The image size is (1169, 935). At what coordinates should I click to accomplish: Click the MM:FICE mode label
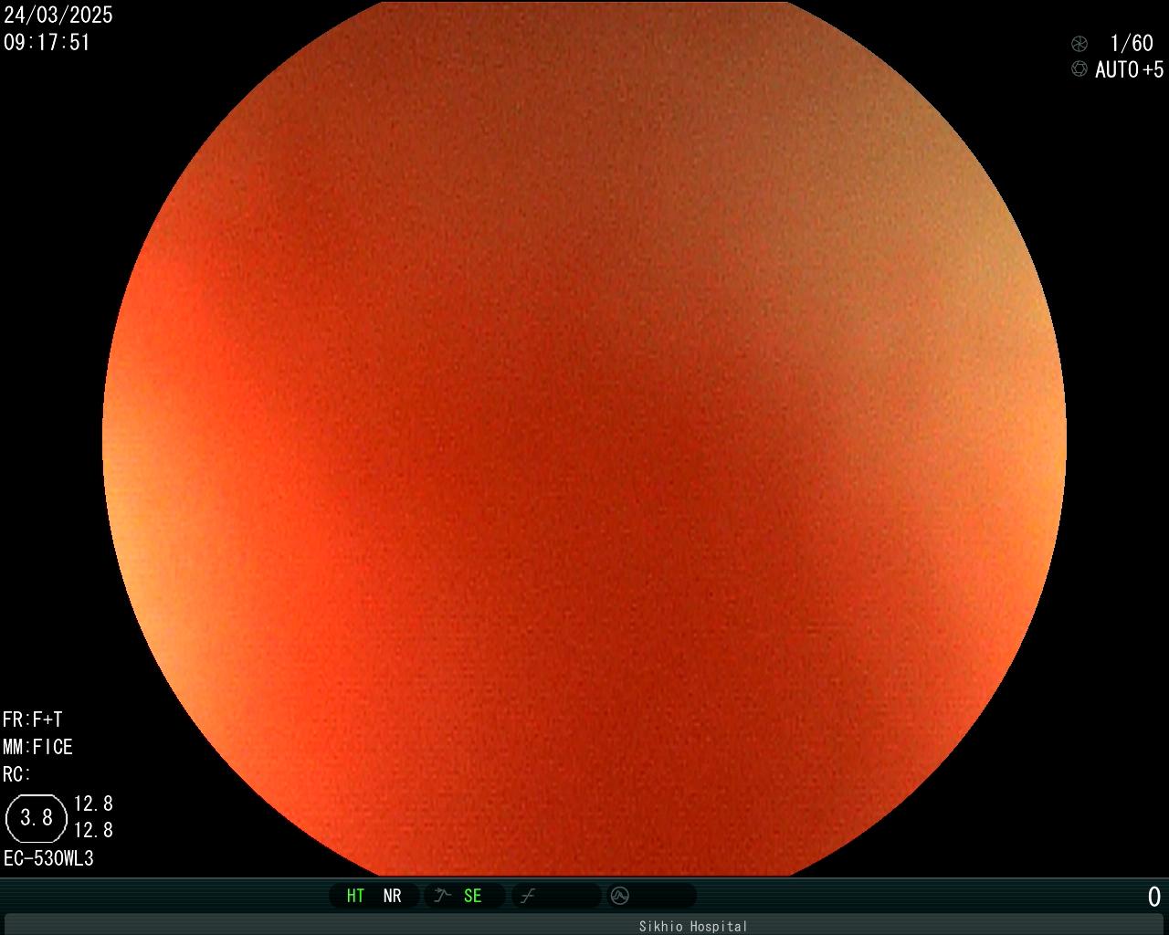coord(38,747)
